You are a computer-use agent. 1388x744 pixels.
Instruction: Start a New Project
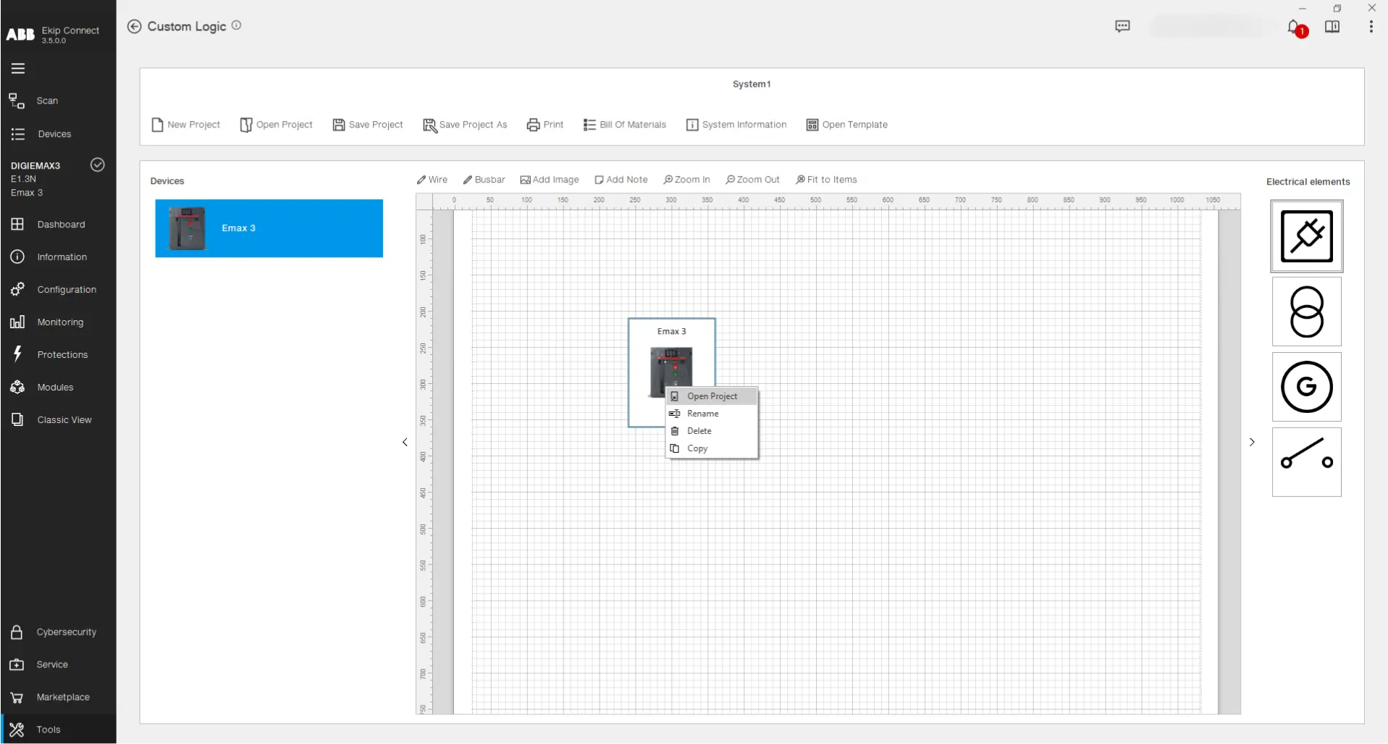pyautogui.click(x=185, y=124)
